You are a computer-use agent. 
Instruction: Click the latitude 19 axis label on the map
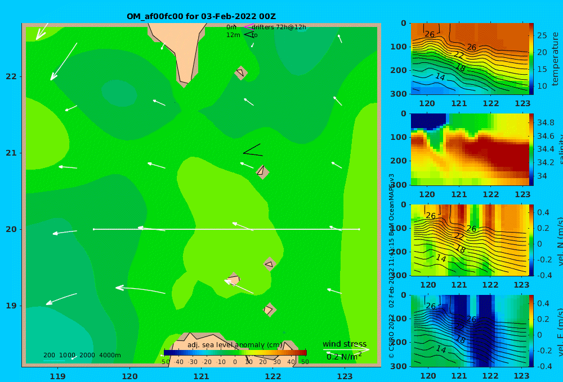(x=11, y=306)
